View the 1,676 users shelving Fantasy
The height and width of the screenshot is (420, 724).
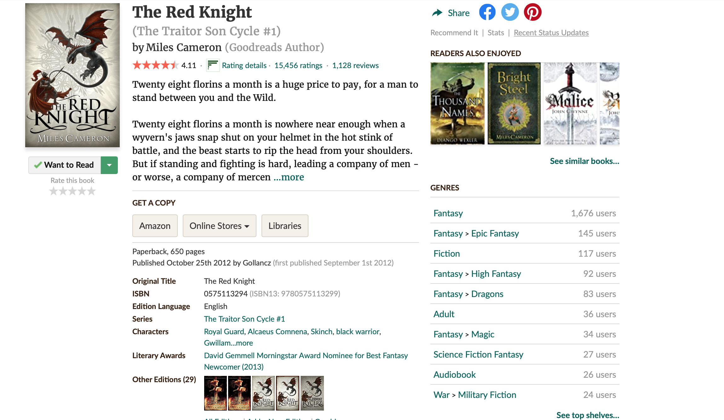click(593, 213)
